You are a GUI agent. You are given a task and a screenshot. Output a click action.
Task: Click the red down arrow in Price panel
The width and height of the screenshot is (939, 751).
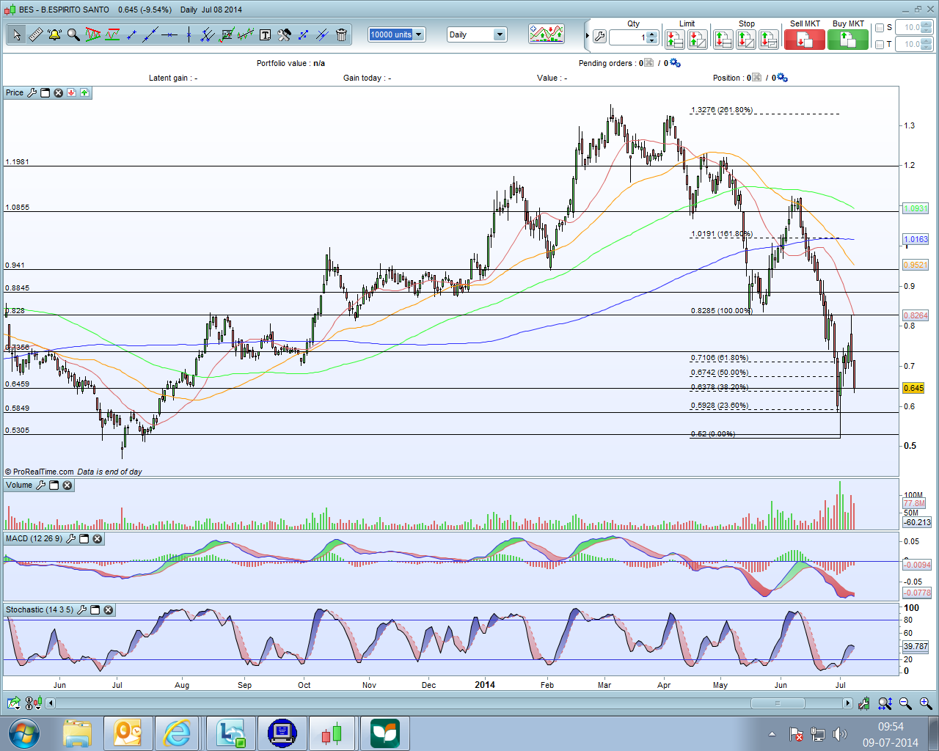coord(71,93)
